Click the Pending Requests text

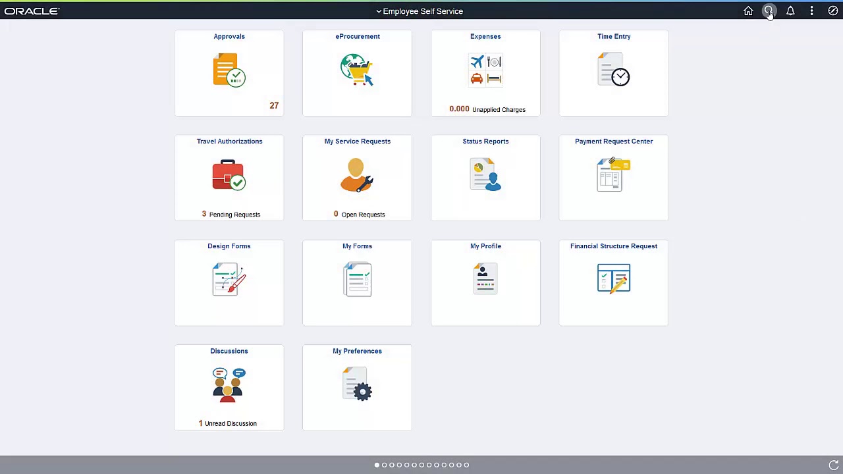click(x=234, y=215)
